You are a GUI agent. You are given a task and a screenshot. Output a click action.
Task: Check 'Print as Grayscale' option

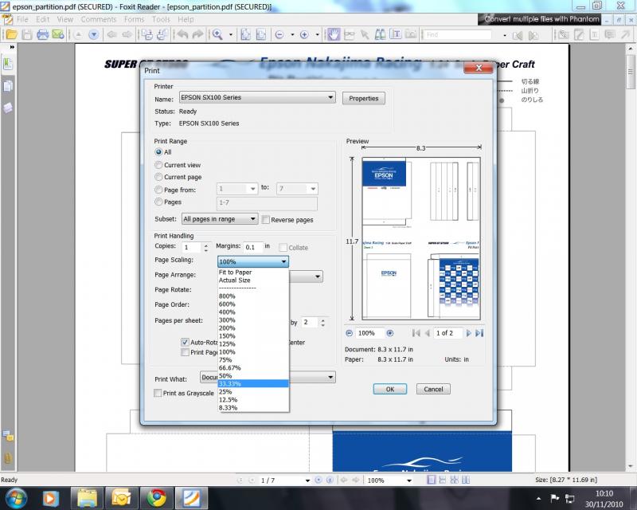[158, 393]
